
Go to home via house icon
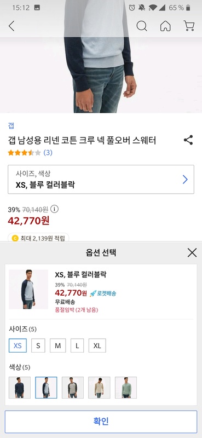point(165,26)
